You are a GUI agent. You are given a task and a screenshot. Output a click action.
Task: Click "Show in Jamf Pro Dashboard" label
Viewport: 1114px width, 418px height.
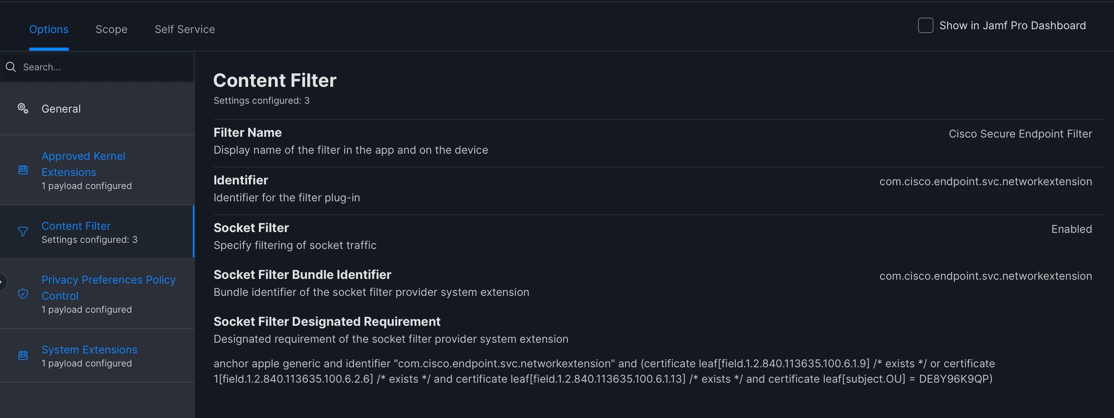coord(1012,25)
